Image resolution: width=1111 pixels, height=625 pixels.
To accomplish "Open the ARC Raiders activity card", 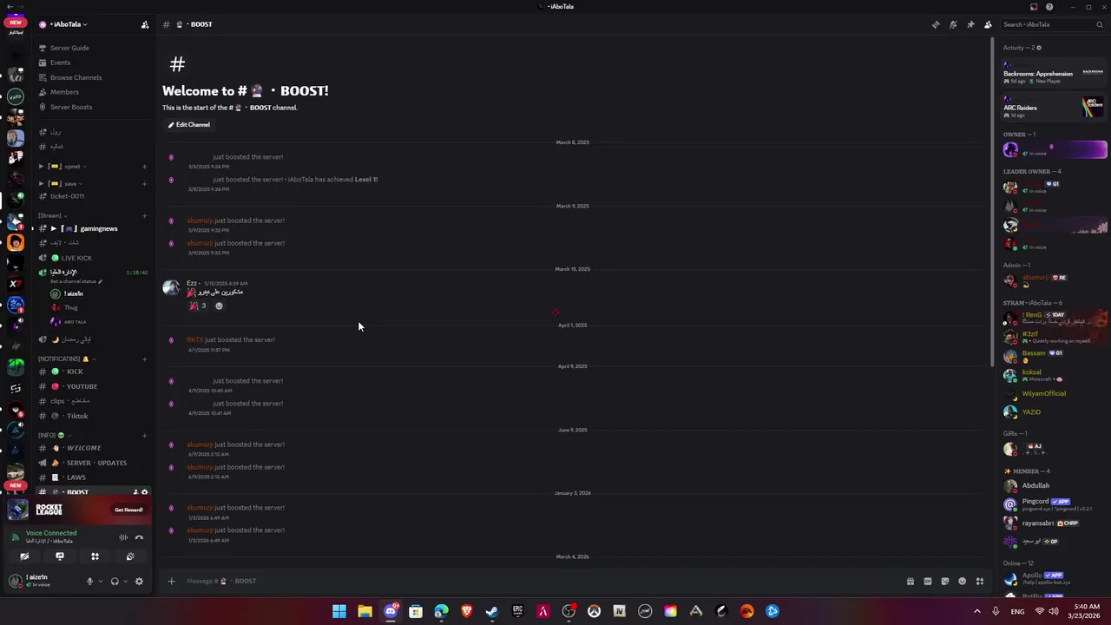I will (x=1054, y=108).
